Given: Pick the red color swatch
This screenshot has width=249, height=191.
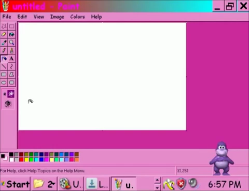Looking at the screenshot, I should pyautogui.click(x=21, y=159).
